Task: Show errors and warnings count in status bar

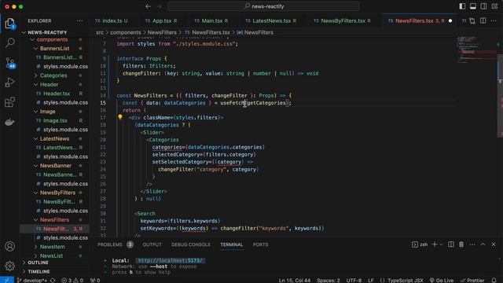Action: [x=72, y=280]
